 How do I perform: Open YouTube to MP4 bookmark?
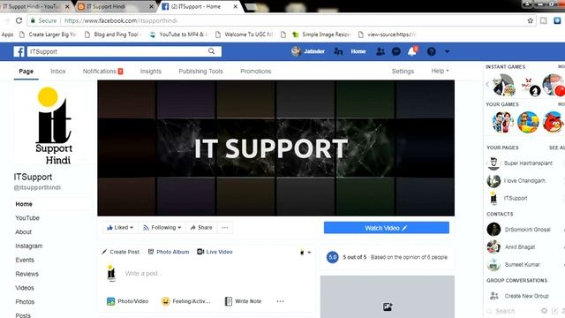click(178, 34)
